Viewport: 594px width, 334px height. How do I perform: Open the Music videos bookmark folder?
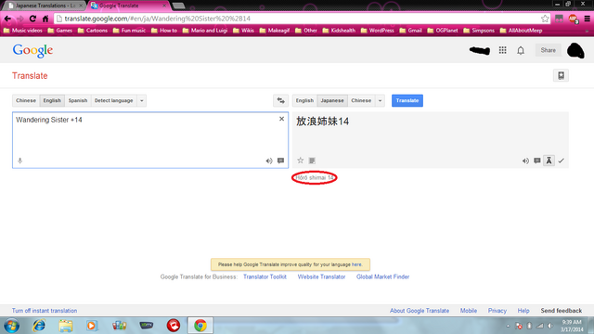coord(22,31)
